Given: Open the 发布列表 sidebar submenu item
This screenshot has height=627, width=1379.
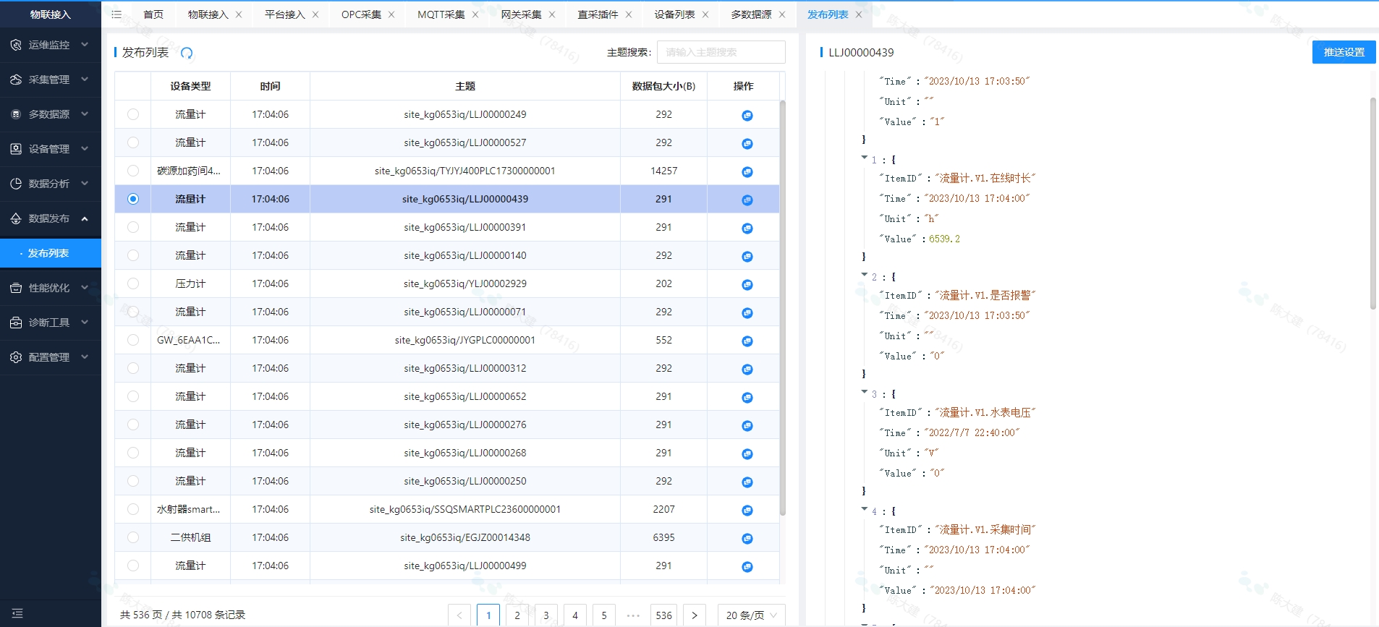Looking at the screenshot, I should coord(51,253).
